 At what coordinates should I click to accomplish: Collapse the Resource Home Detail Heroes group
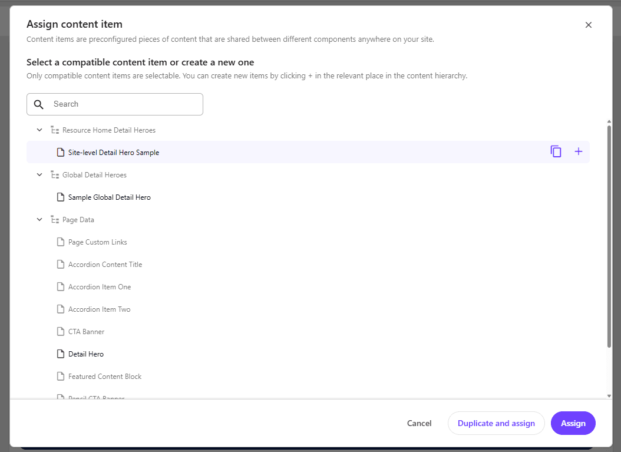click(x=39, y=129)
